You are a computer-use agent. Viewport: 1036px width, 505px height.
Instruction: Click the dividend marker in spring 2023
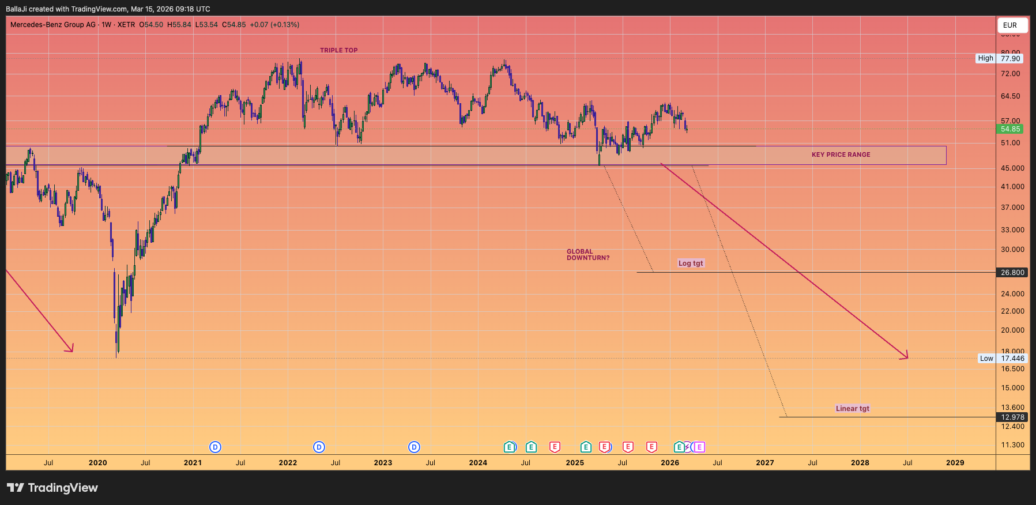click(414, 447)
